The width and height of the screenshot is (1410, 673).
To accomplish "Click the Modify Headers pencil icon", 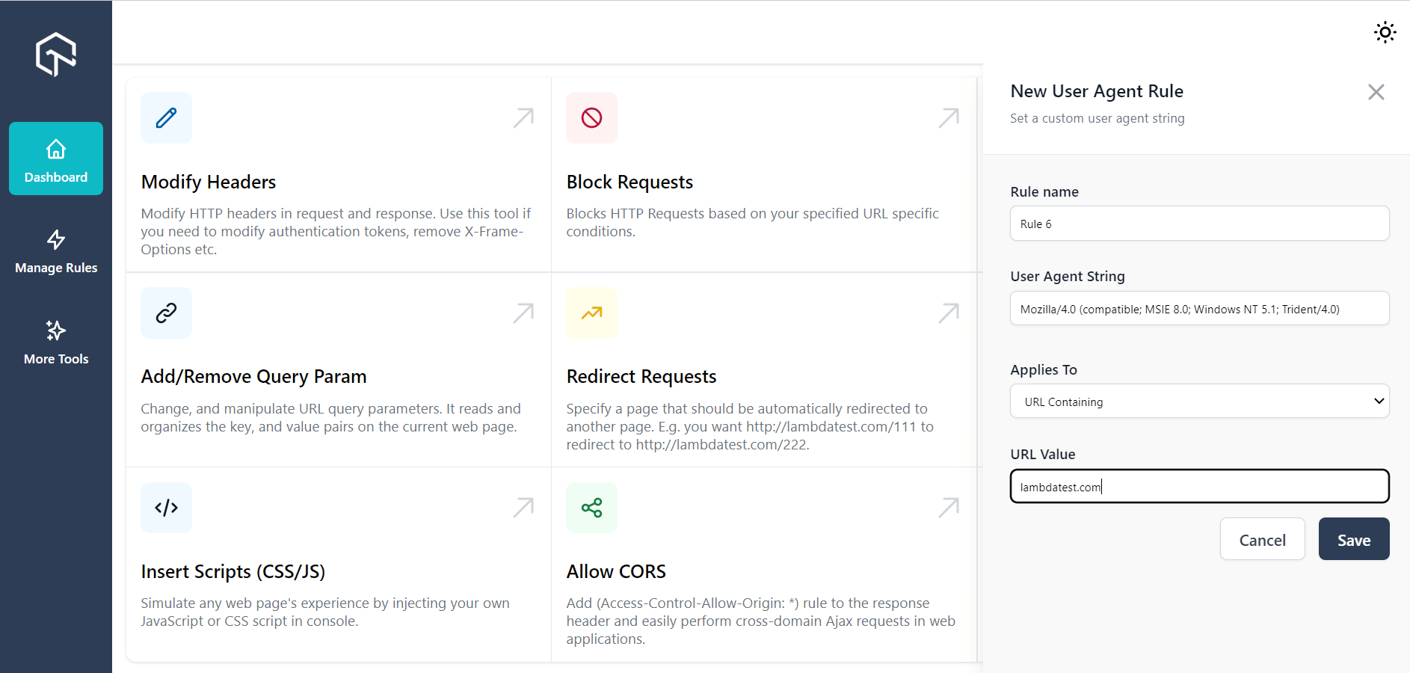I will point(166,117).
